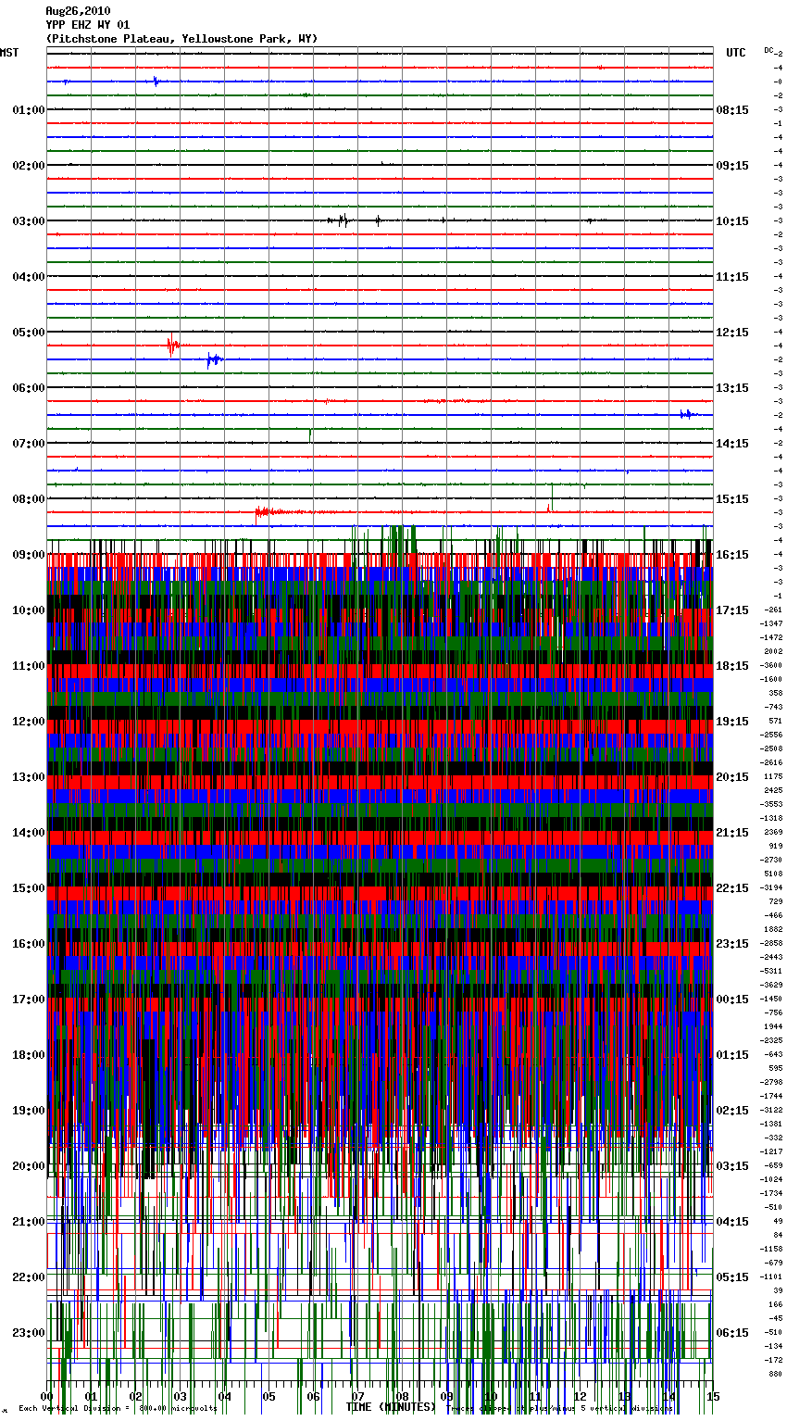Screen dimensions: 787x1421
Task: Select the station code YPP EHZ WY 01
Action: (88, 25)
